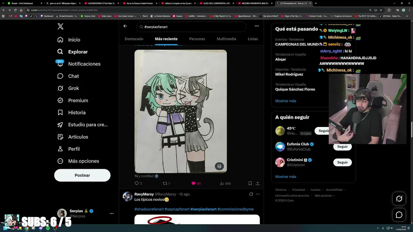The image size is (413, 232).
Task: Open Serpias account avatar at sidebar bottom
Action: 62,213
